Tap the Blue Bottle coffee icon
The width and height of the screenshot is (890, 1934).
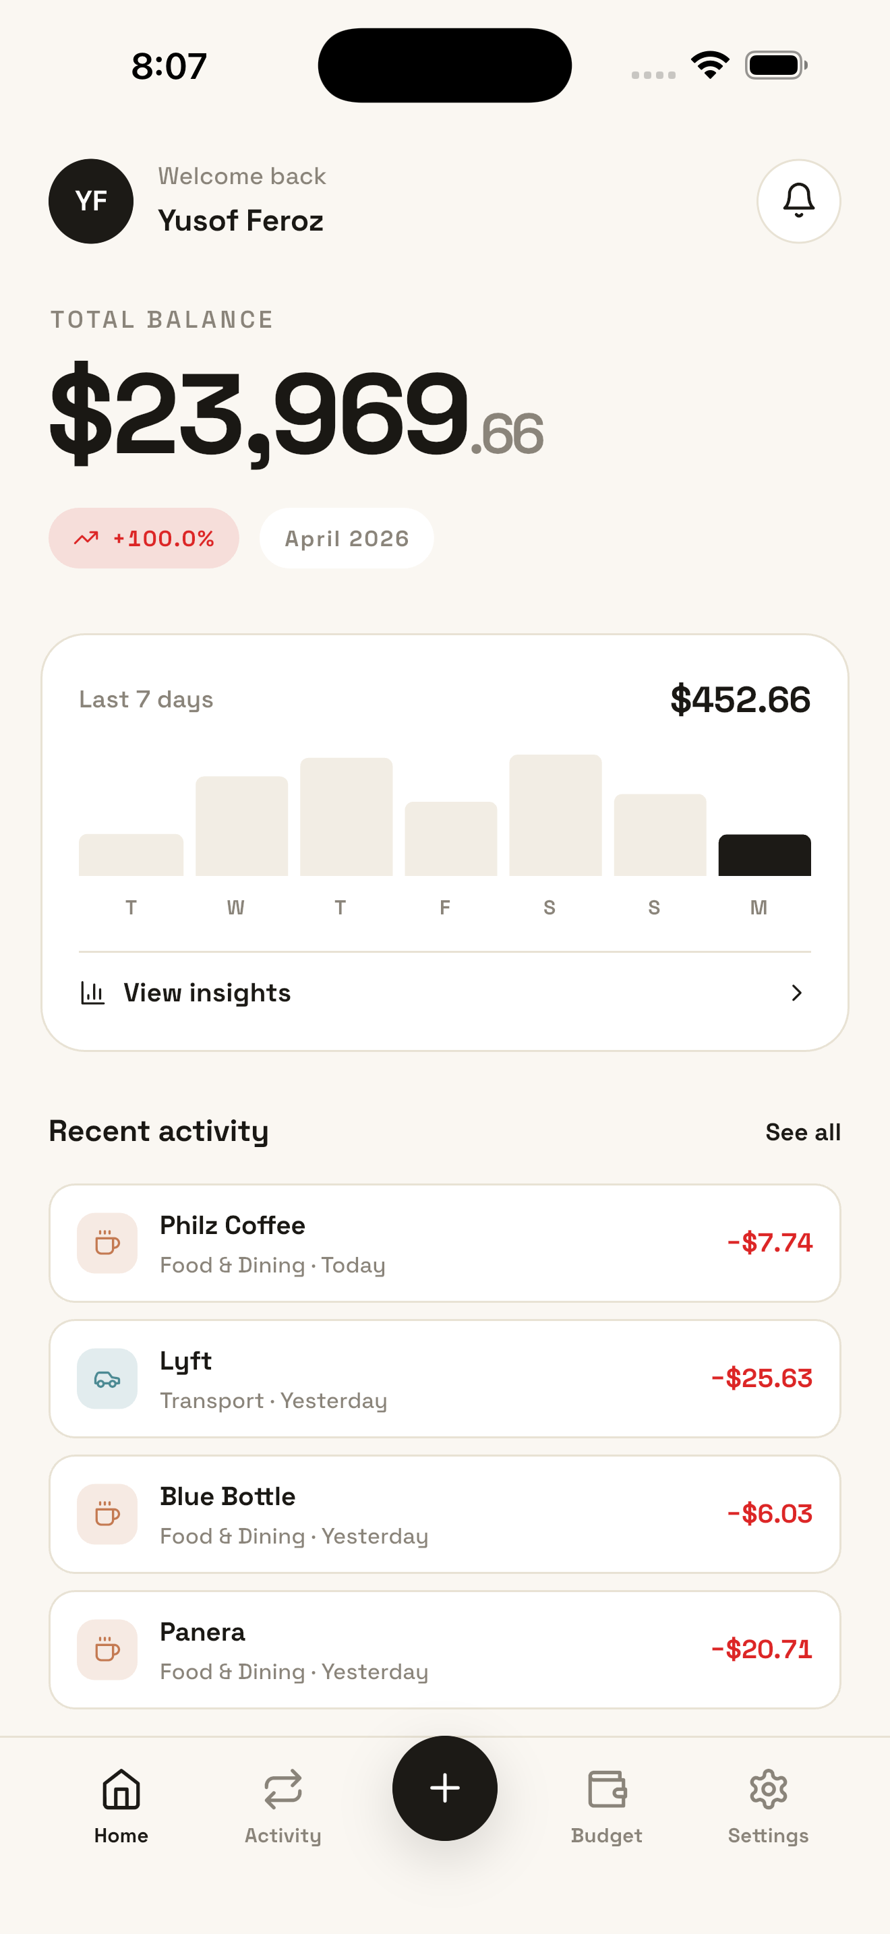[107, 1514]
